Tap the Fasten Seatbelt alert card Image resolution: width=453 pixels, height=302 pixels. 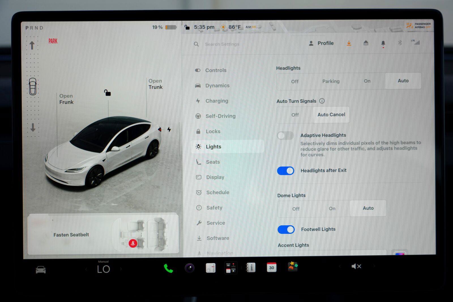(x=103, y=234)
